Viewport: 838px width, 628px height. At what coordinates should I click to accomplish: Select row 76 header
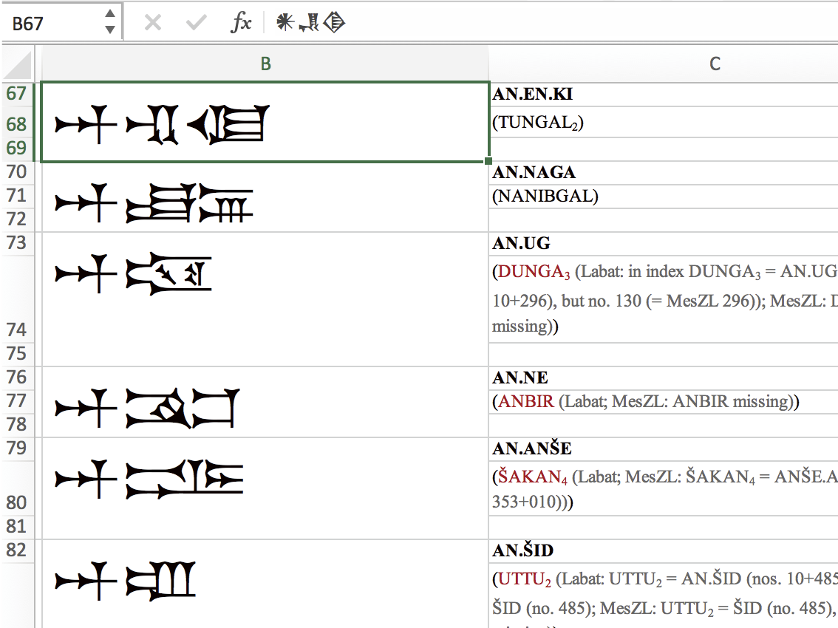(x=16, y=378)
